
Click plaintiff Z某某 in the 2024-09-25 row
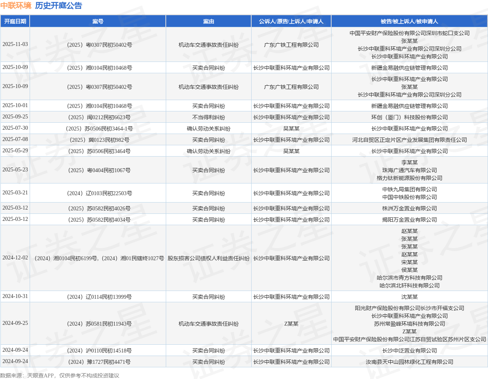[291, 324]
